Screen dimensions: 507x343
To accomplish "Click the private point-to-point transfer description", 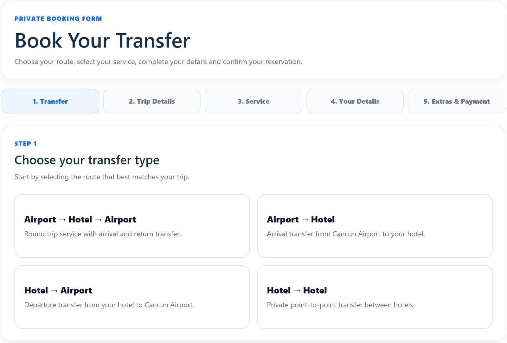I will click(341, 305).
